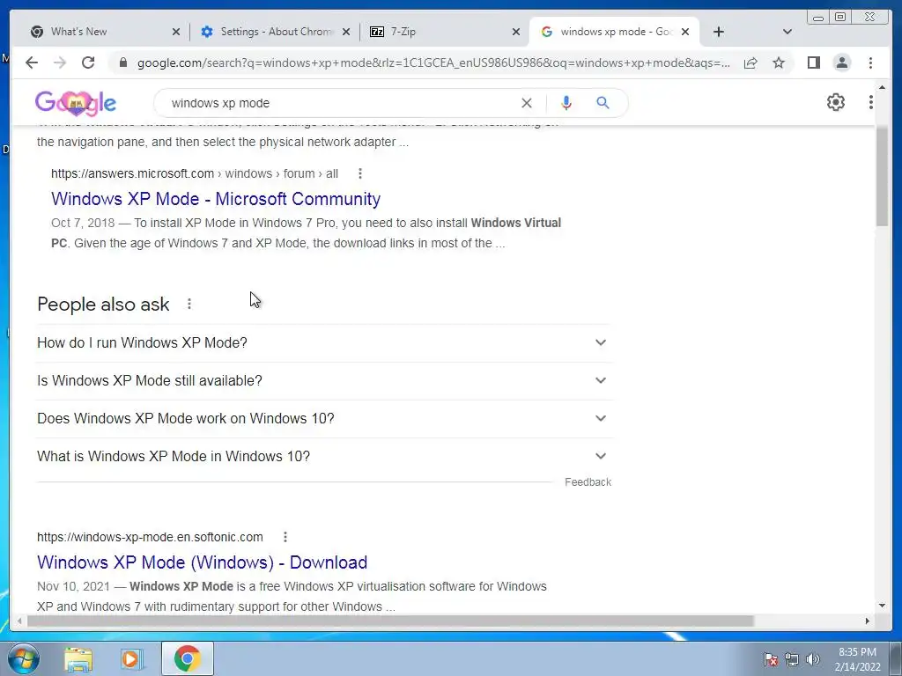Open options for answers.microsoft.com result
This screenshot has width=902, height=676.
tap(360, 173)
